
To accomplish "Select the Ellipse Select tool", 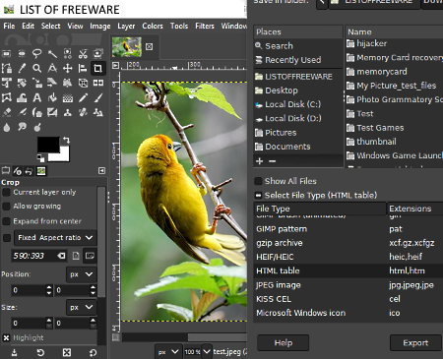I will pos(22,53).
